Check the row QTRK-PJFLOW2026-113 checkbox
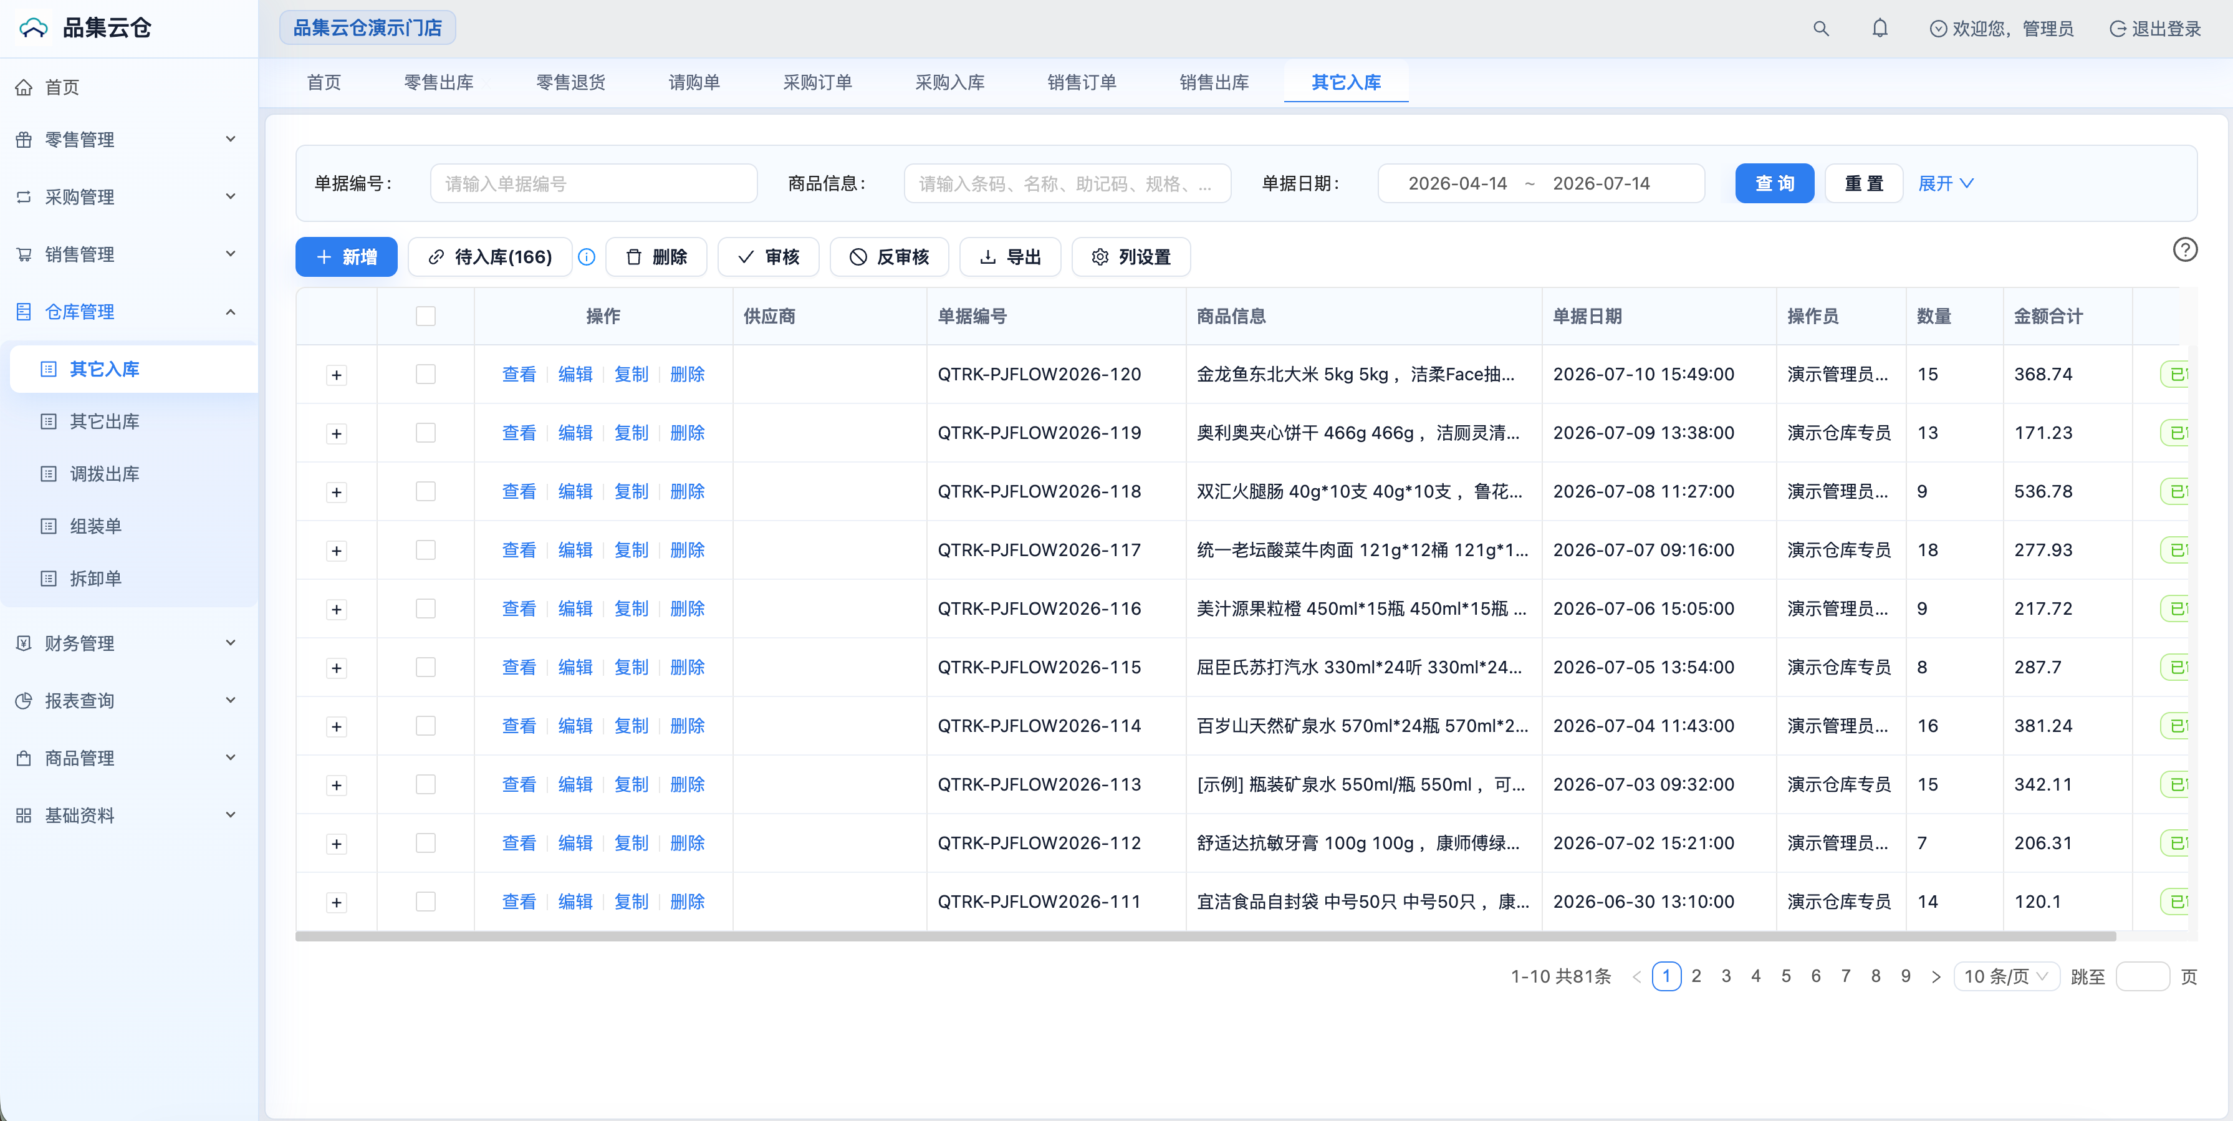 tap(426, 784)
